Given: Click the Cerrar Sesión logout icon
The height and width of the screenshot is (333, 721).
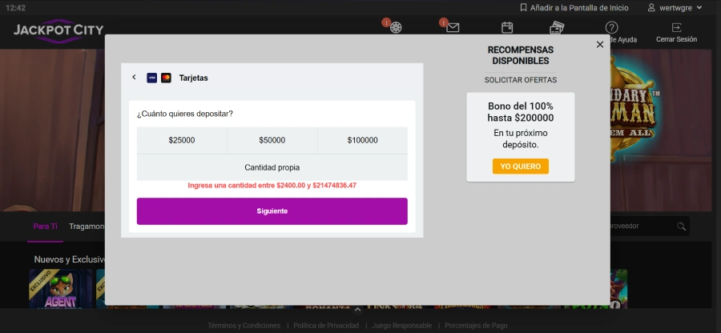Looking at the screenshot, I should (676, 27).
